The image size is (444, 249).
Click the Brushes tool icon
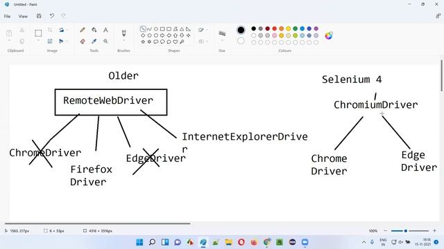click(123, 33)
